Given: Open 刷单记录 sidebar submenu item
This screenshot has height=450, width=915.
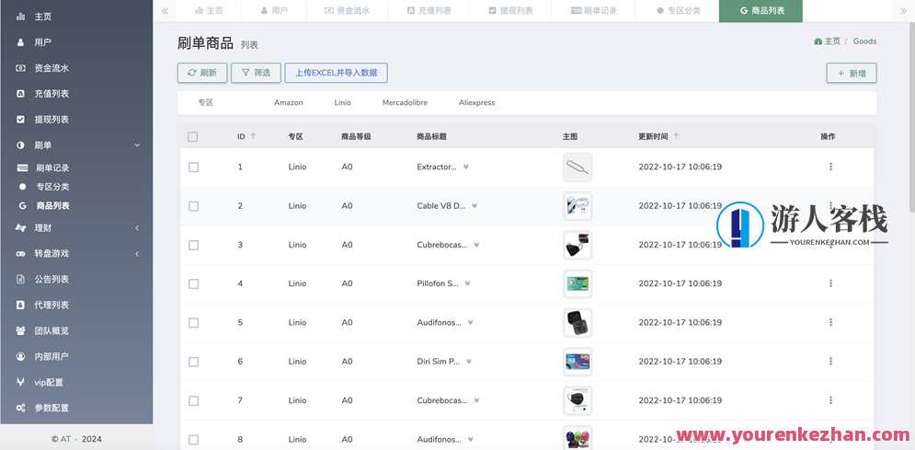Looking at the screenshot, I should pos(75,167).
